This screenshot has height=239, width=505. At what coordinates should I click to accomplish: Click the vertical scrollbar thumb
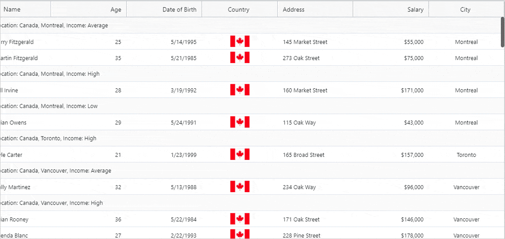502,31
